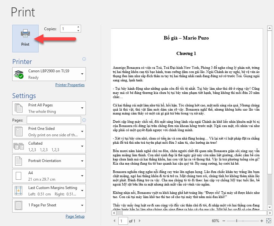Expand the Collated options dropdown

82,146
